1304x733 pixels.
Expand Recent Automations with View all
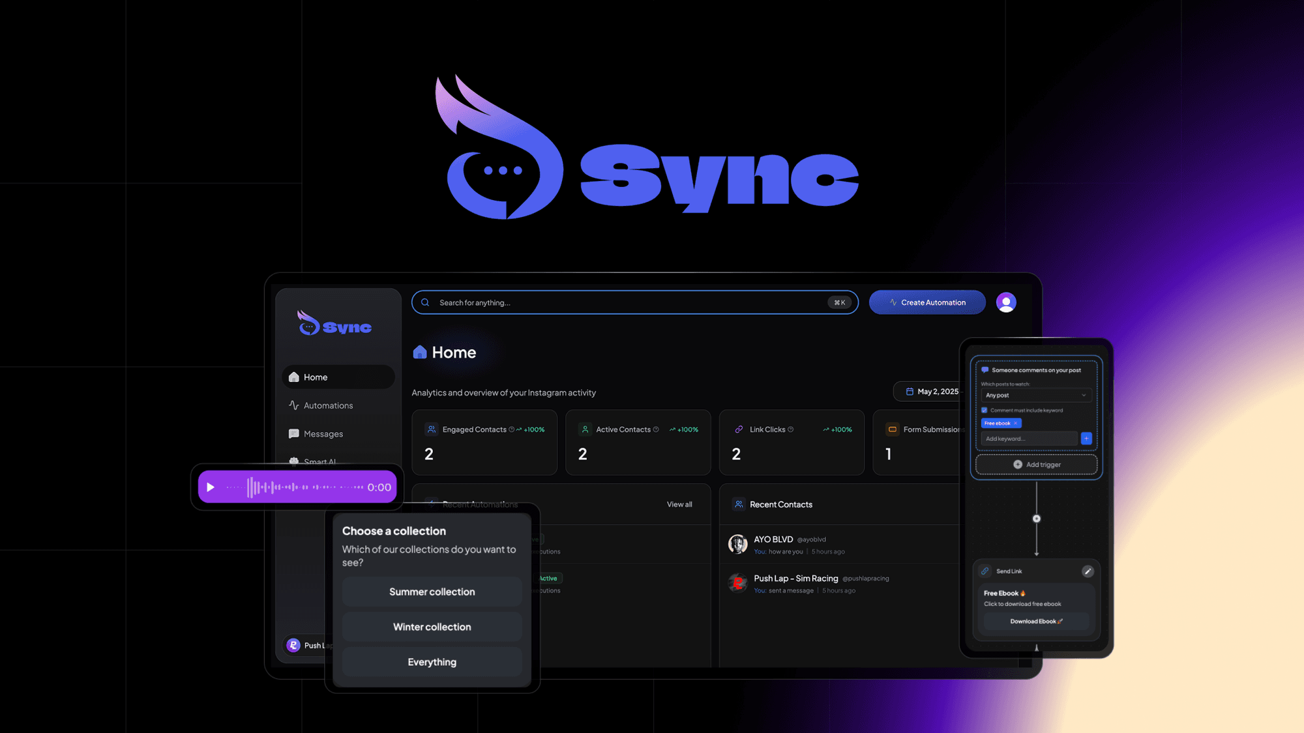tap(679, 504)
